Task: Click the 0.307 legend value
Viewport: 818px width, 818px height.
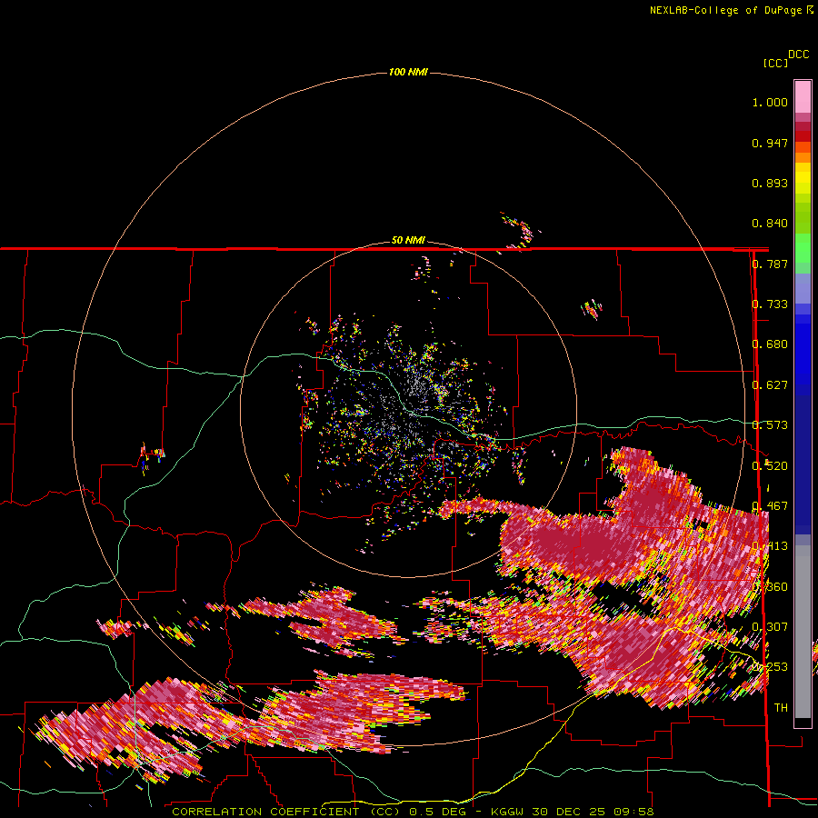Action: pyautogui.click(x=770, y=626)
